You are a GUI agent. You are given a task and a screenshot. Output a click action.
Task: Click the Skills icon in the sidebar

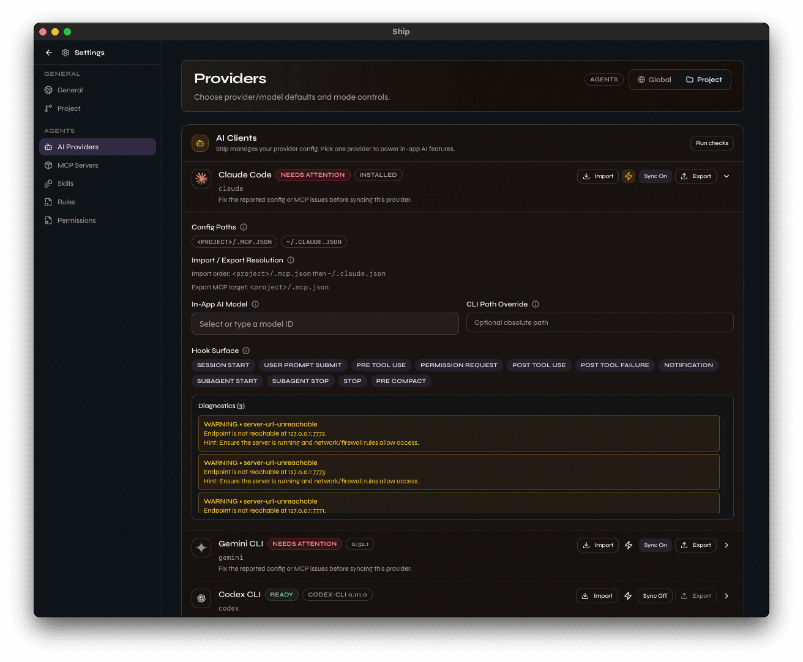pyautogui.click(x=49, y=184)
